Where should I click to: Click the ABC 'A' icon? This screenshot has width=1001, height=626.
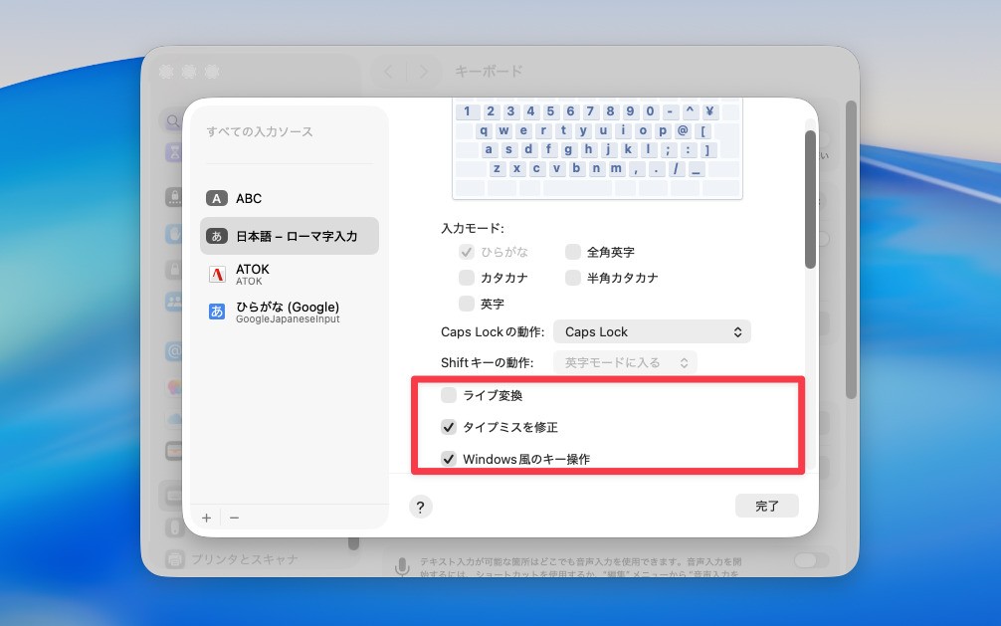click(x=216, y=199)
